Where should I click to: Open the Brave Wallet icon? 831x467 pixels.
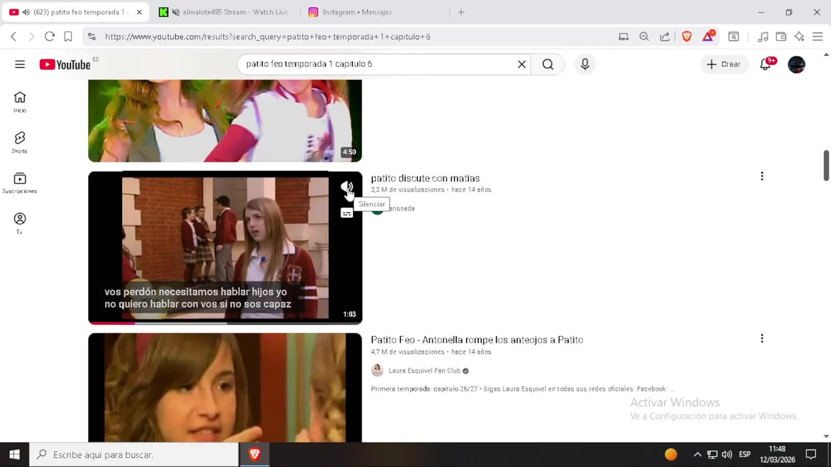(781, 37)
